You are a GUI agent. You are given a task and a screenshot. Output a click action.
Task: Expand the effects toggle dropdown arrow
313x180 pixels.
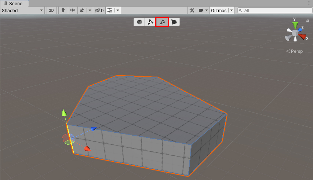[90, 11]
